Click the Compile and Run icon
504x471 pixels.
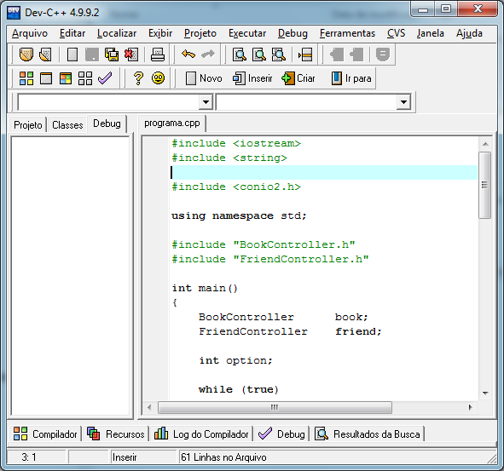coord(66,78)
